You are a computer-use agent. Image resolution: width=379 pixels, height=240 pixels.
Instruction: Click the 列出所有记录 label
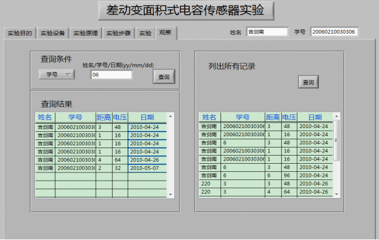[232, 66]
